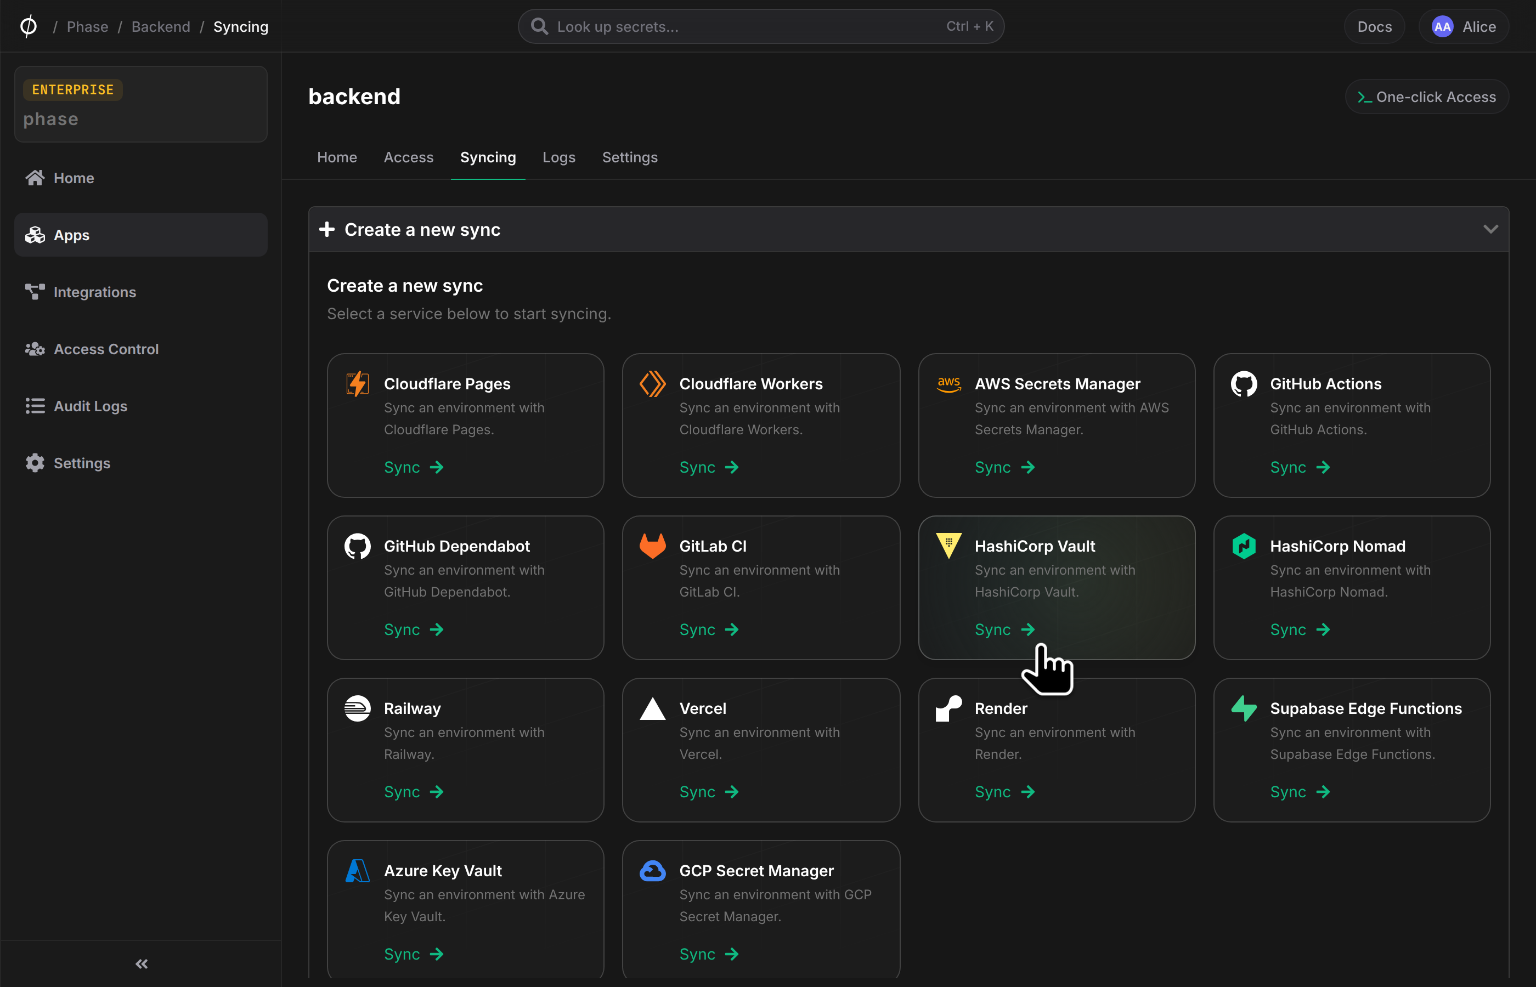Click the Render logo icon

949,708
